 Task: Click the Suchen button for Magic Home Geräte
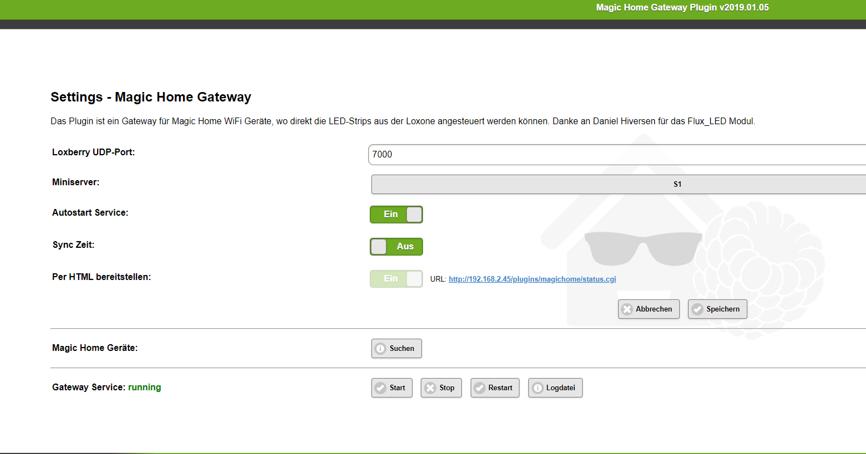pyautogui.click(x=396, y=349)
